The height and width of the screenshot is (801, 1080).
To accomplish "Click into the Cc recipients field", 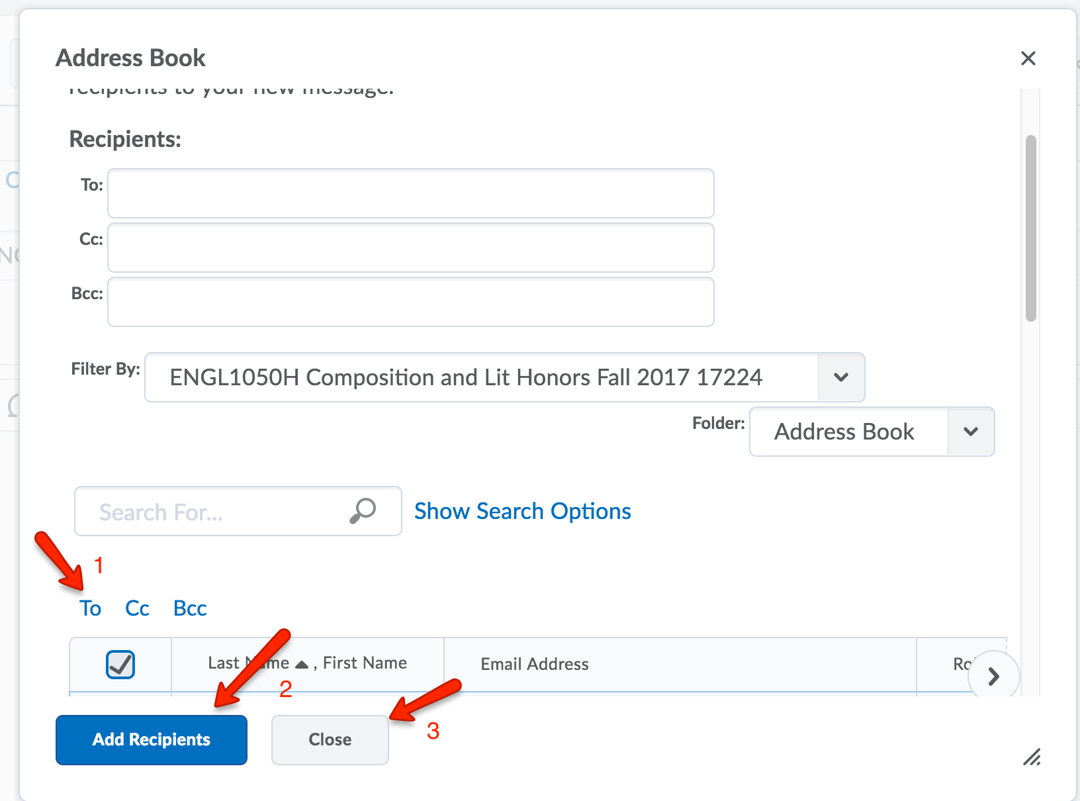I will tap(410, 248).
